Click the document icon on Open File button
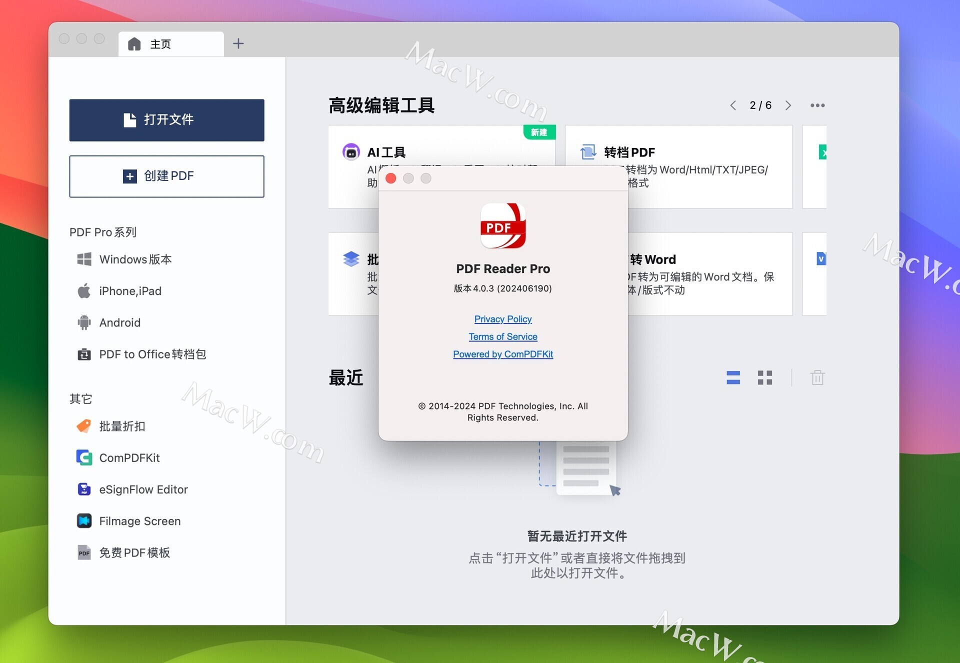This screenshot has width=960, height=663. [130, 120]
